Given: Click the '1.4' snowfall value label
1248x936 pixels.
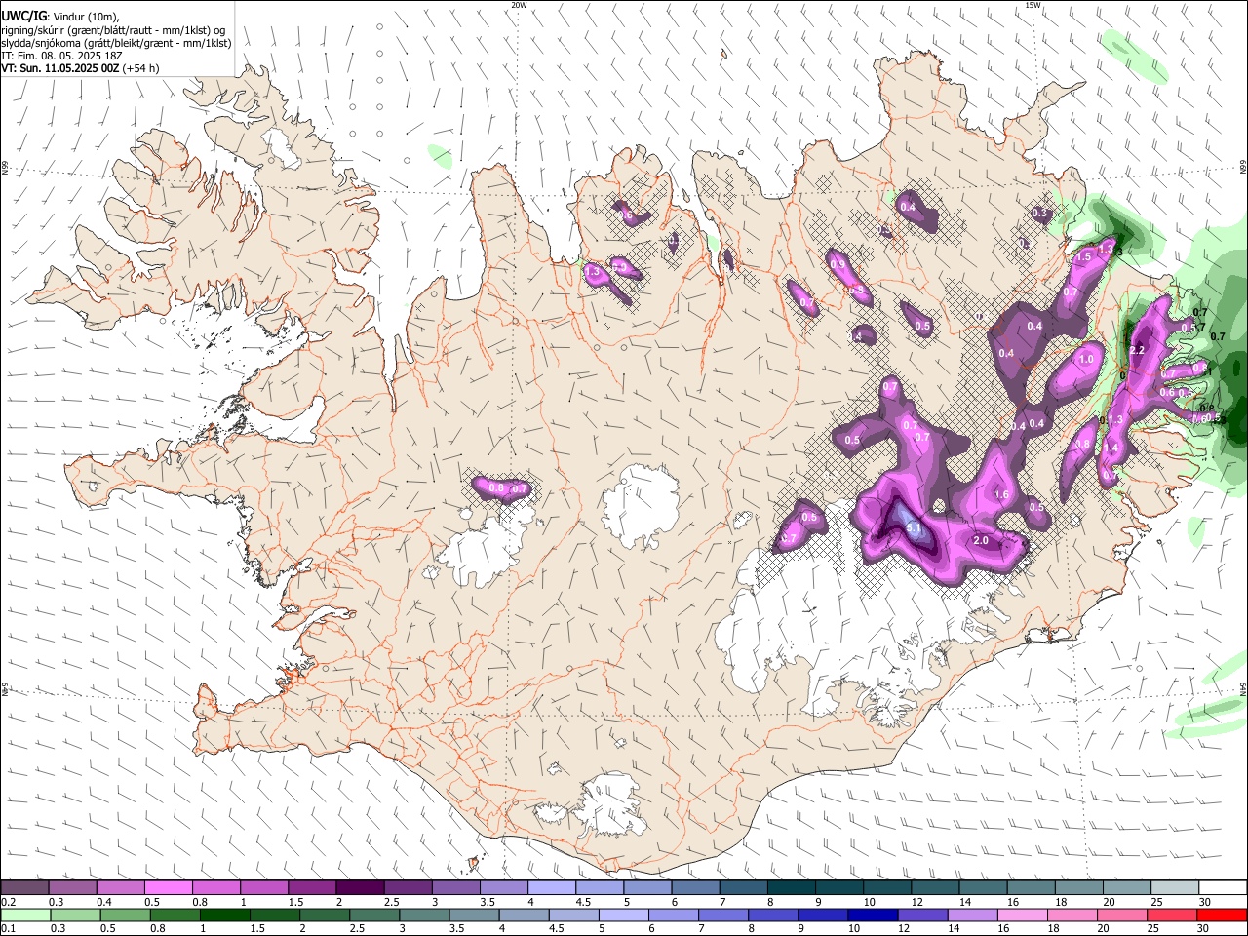Looking at the screenshot, I should (1111, 448).
